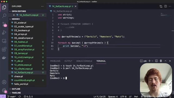
Task: Change indentation via Spaces: 4
Action: (113, 97)
